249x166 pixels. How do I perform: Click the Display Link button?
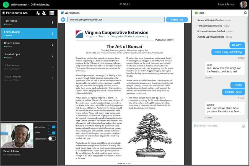coord(177,20)
